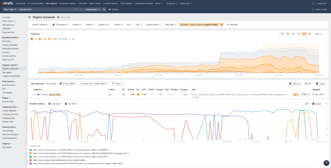The height and width of the screenshot is (168, 331).
Task: Click Deselect all in Position history
Action: click(x=35, y=146)
